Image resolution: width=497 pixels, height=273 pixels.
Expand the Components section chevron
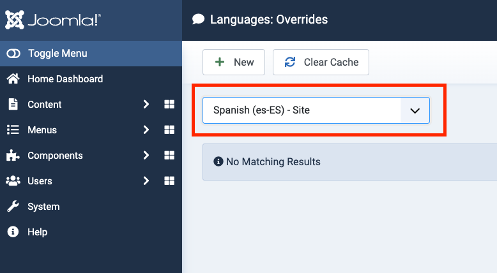click(x=146, y=156)
